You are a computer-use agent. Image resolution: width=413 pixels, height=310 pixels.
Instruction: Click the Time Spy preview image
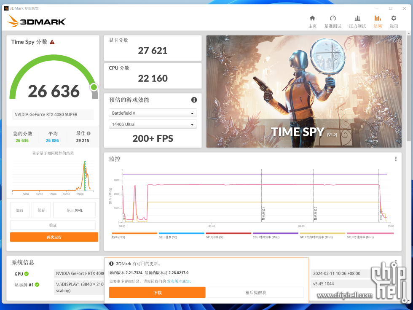304,92
